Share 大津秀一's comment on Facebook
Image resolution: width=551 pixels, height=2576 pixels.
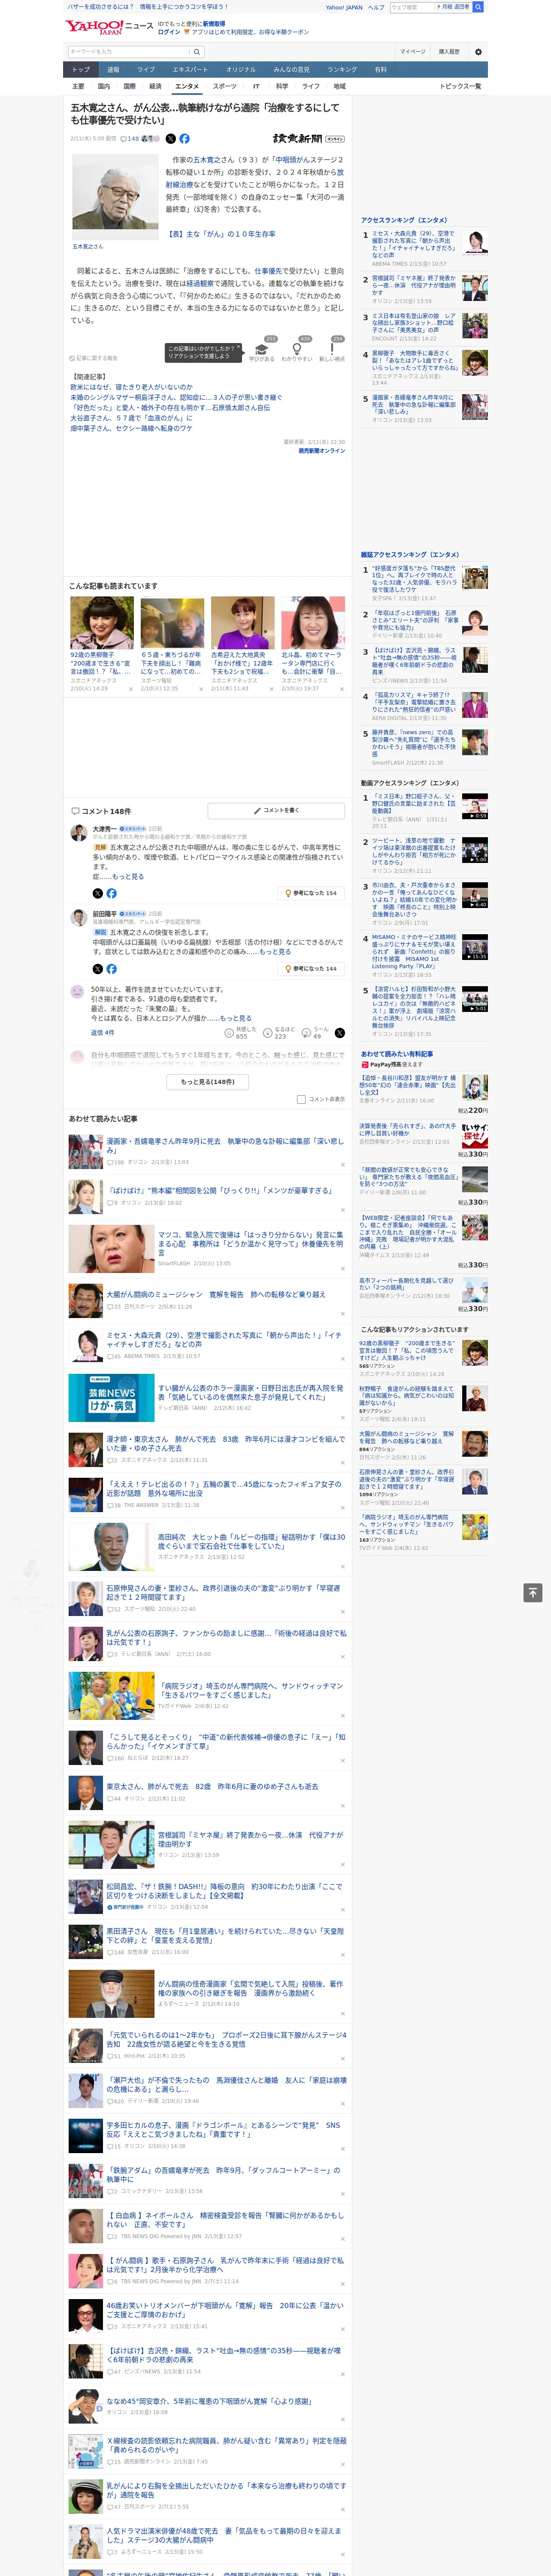point(111,893)
